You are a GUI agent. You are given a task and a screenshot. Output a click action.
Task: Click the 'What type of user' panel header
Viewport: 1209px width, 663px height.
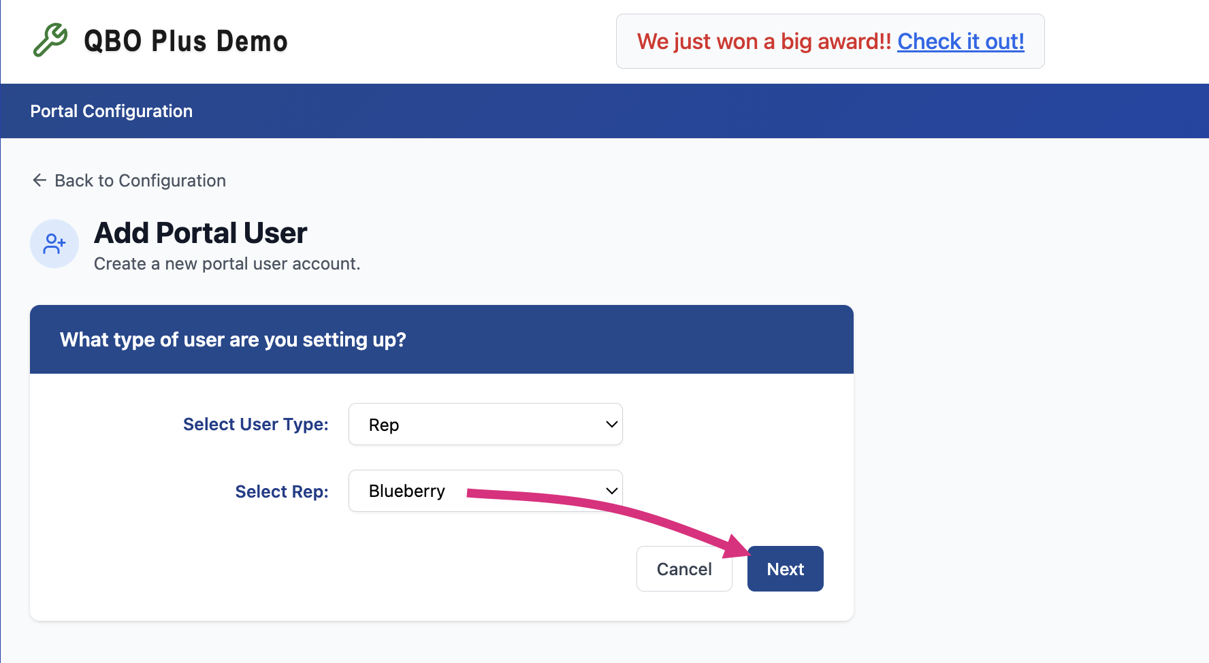coord(442,339)
